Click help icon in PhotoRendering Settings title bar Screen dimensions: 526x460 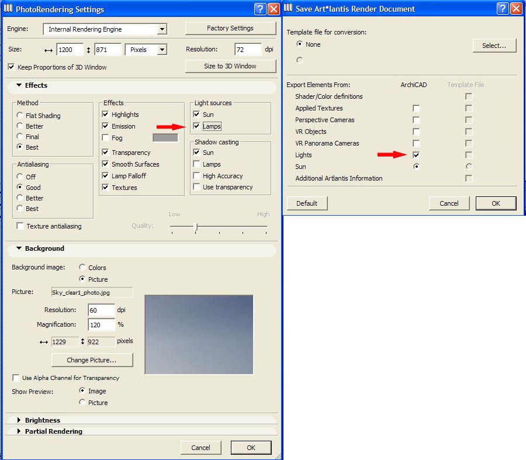click(x=260, y=9)
